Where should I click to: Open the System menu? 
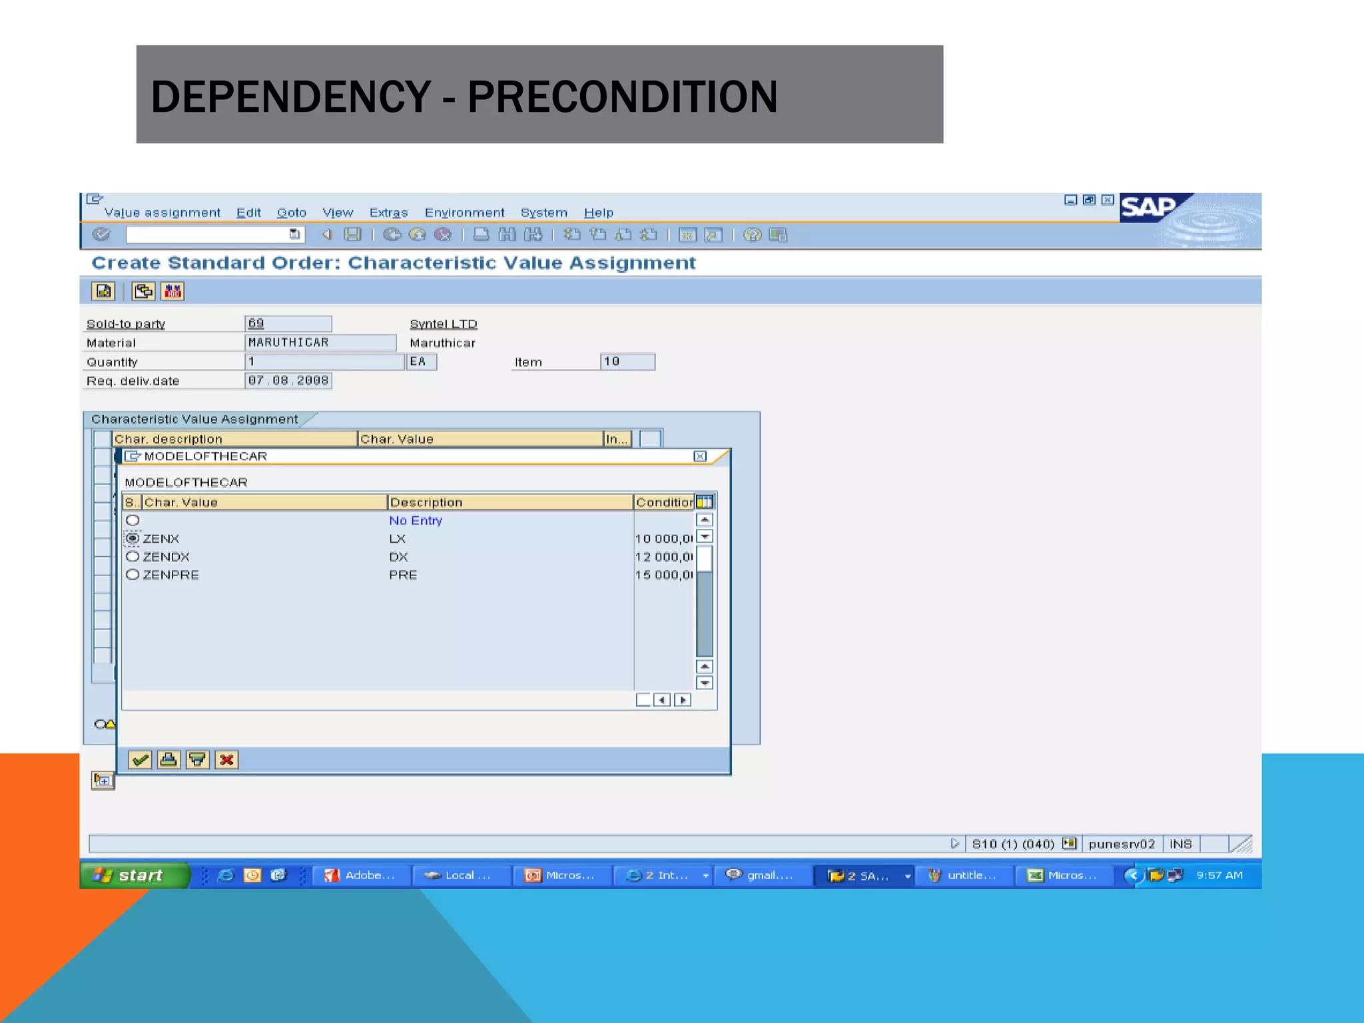pos(543,212)
